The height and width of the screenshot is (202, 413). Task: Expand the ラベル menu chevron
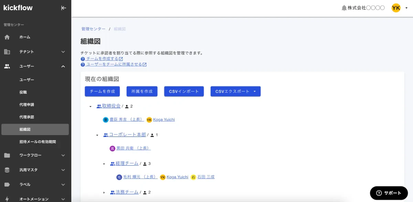(x=63, y=184)
